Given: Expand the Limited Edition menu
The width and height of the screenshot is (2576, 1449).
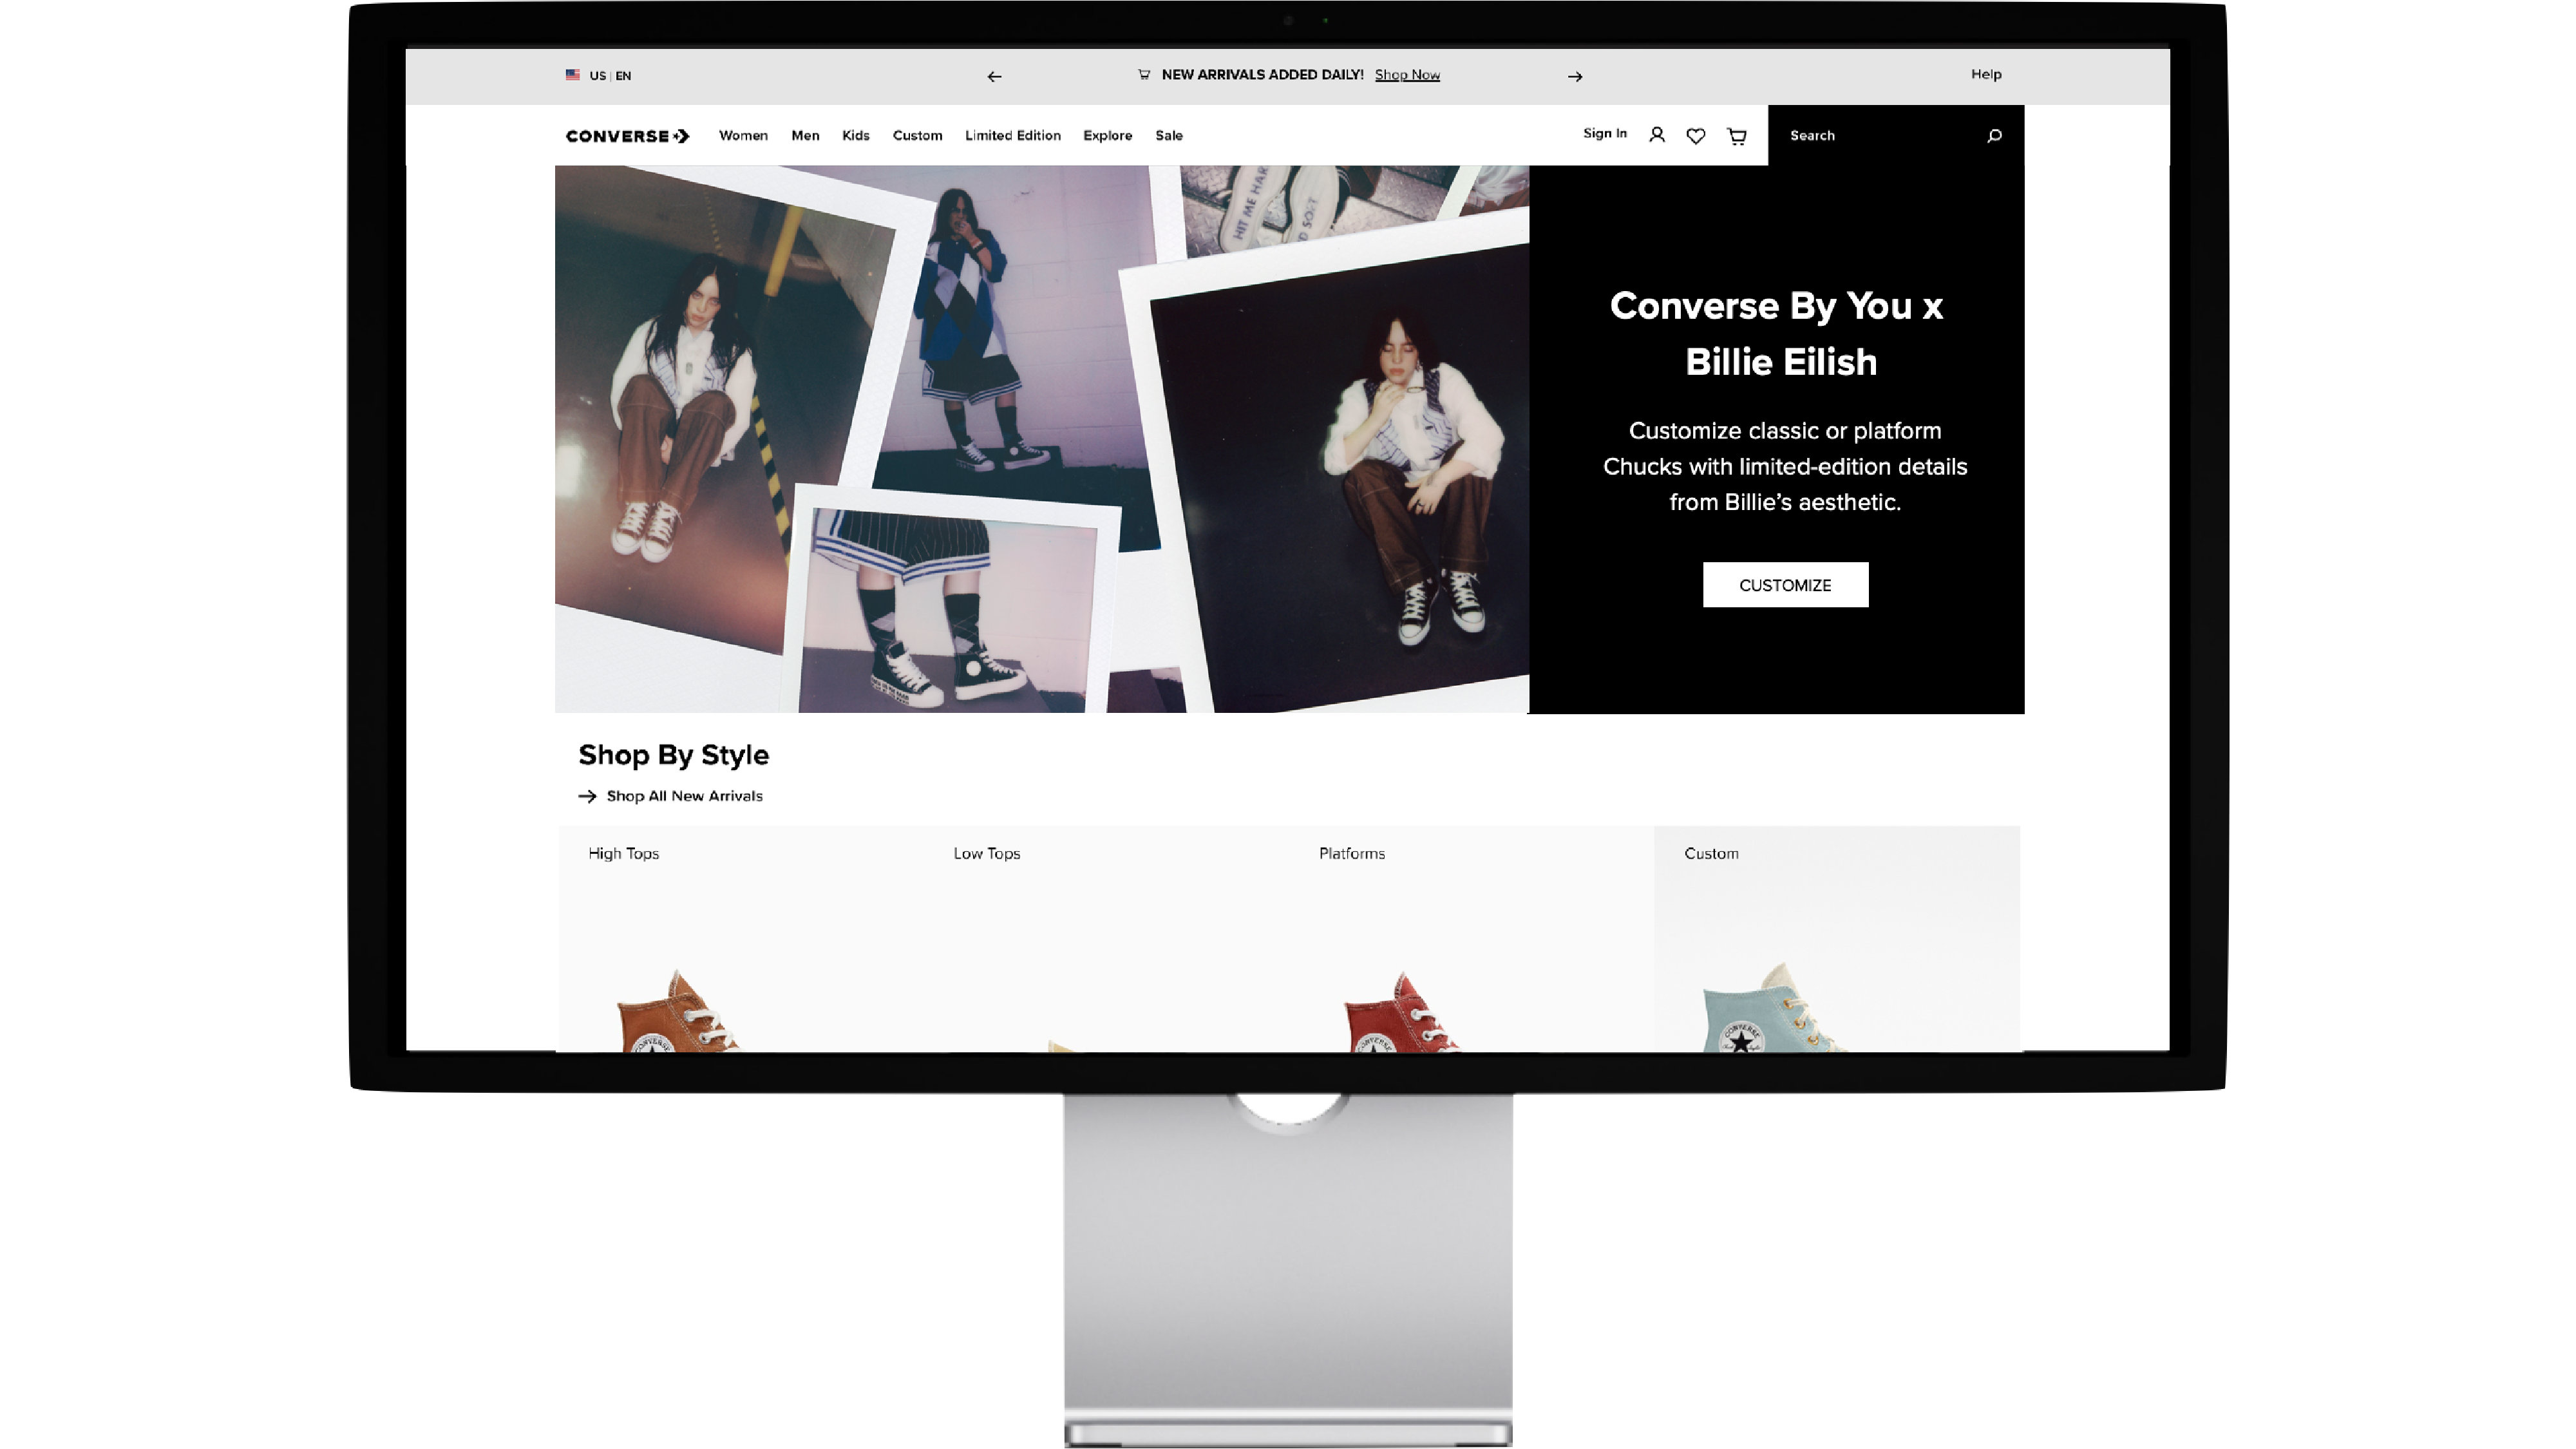Looking at the screenshot, I should pyautogui.click(x=1012, y=136).
